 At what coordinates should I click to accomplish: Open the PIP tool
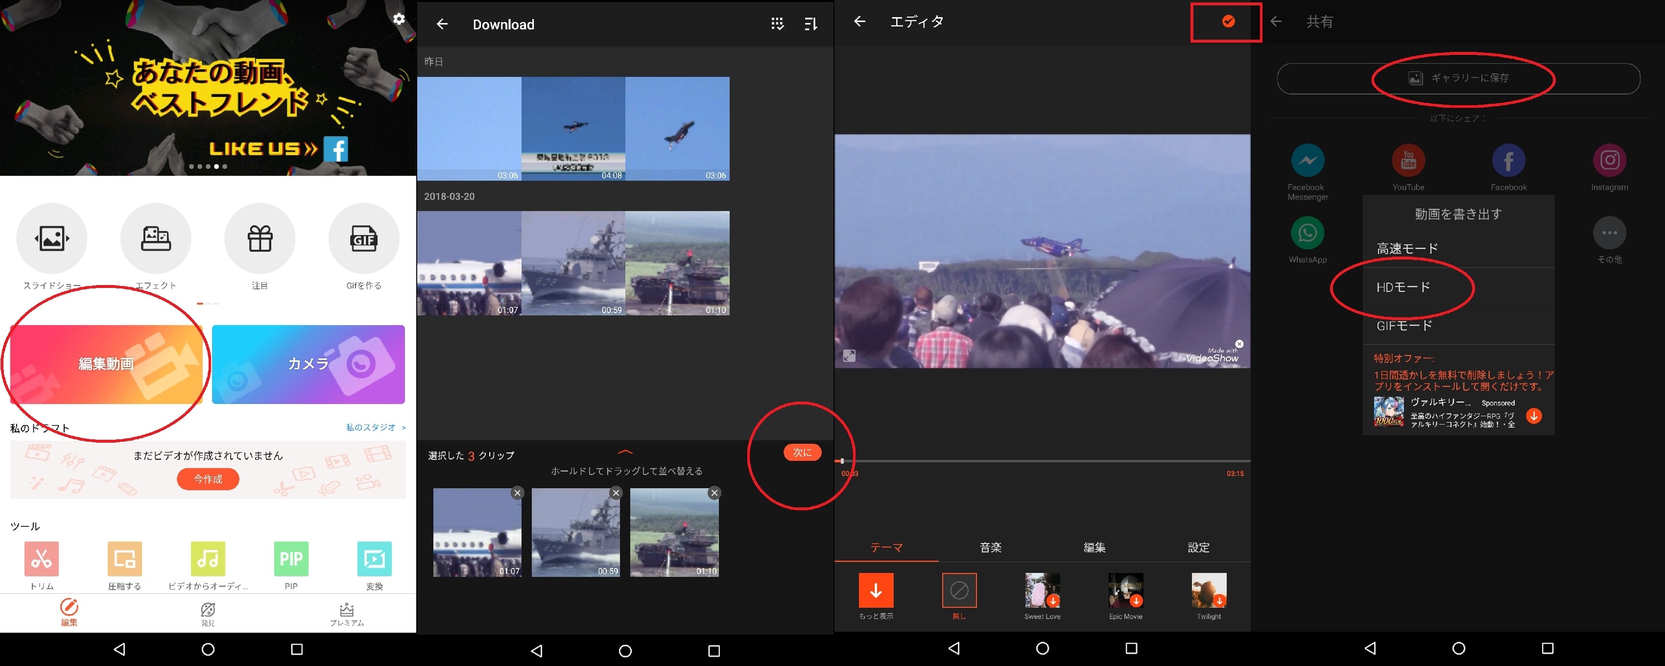click(291, 559)
